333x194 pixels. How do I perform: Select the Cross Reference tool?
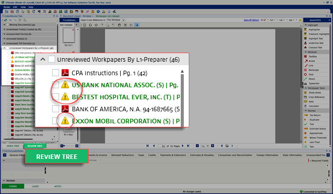click(x=316, y=97)
